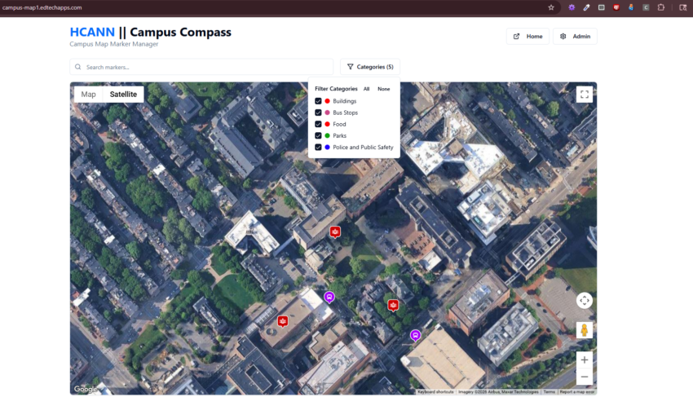Image resolution: width=693 pixels, height=406 pixels.
Task: Click the map camera pan control icon
Action: tap(585, 300)
